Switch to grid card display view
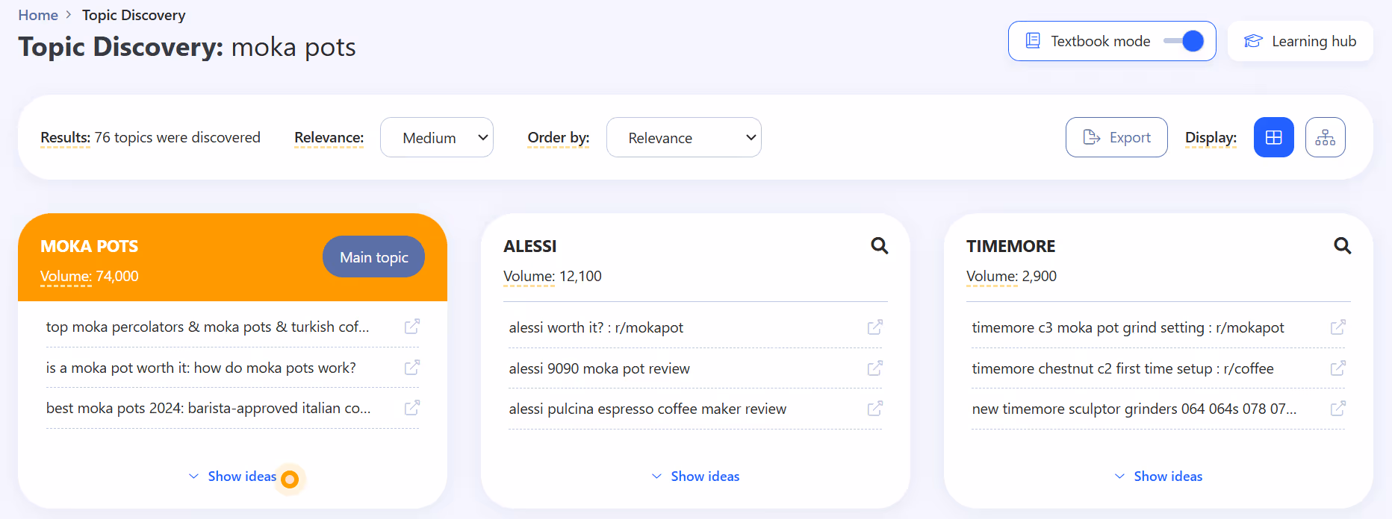Screen dimensions: 1392x519 tap(1274, 137)
